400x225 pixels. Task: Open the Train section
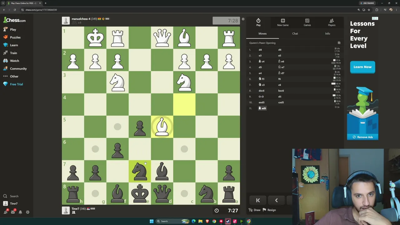pos(10,53)
